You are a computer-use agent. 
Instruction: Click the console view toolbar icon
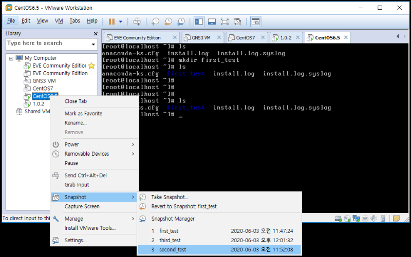(255, 22)
